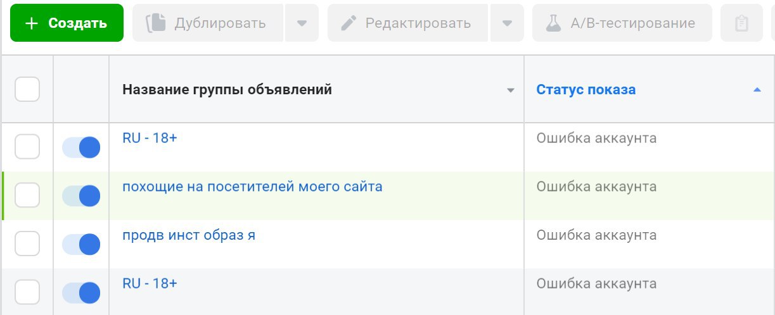Select the checkbox for the first RU - 18+ row
The image size is (775, 315).
pyautogui.click(x=27, y=147)
